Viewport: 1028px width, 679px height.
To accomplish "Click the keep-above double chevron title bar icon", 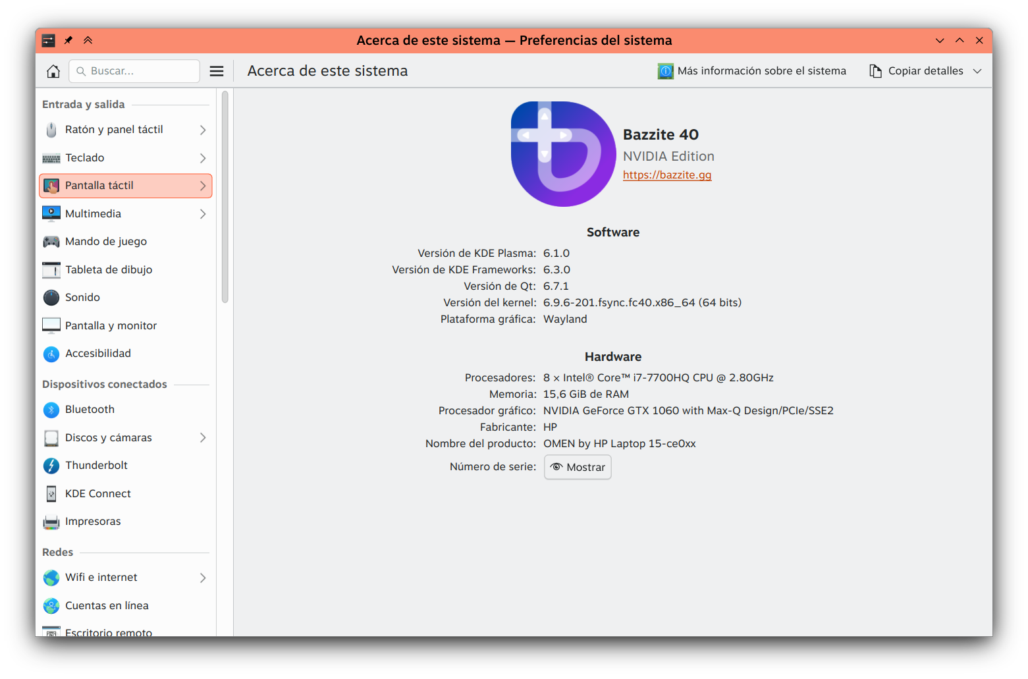I will click(x=88, y=40).
